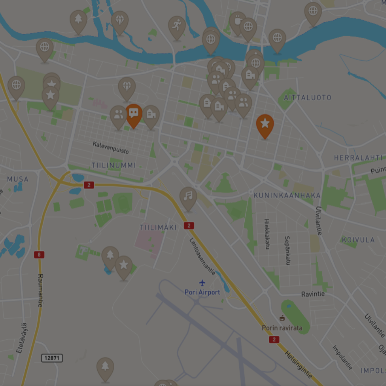Image resolution: width=386 pixels, height=386 pixels.
Task: Click the airplane icon at Pori Airport
Action: pos(202,283)
